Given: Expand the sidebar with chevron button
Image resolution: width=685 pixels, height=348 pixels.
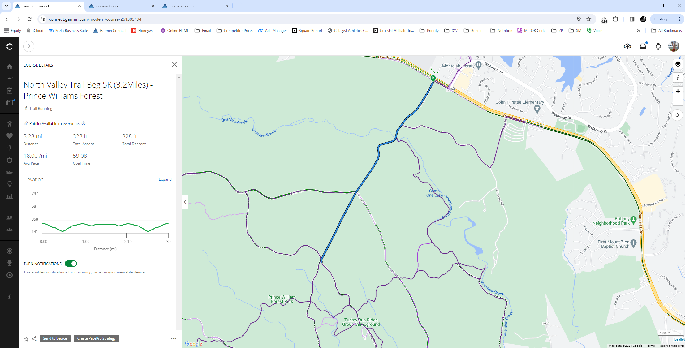Looking at the screenshot, I should [x=29, y=46].
